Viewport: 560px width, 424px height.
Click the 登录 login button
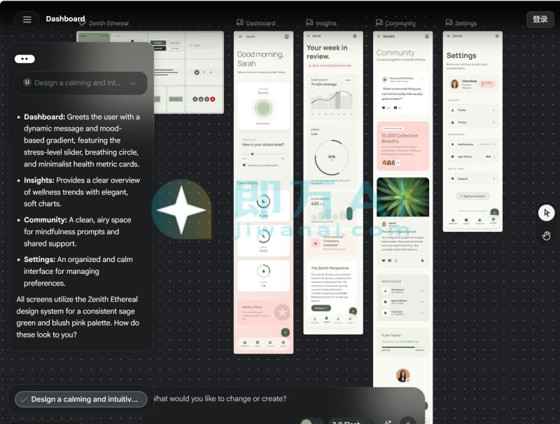point(540,20)
